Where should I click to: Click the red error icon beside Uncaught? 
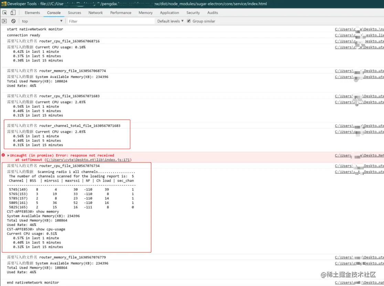(x=3, y=155)
